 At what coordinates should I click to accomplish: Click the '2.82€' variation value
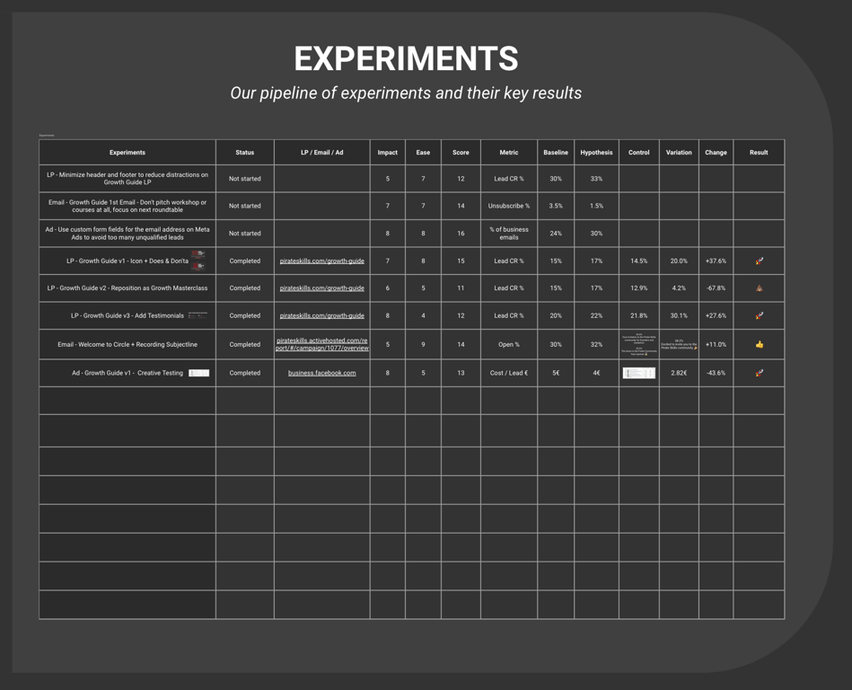tap(679, 373)
